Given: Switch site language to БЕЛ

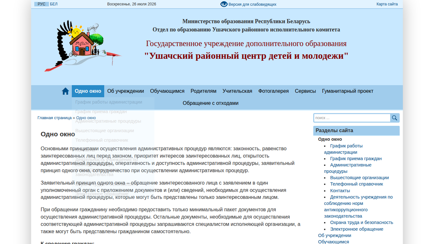Looking at the screenshot, I should coord(54,4).
